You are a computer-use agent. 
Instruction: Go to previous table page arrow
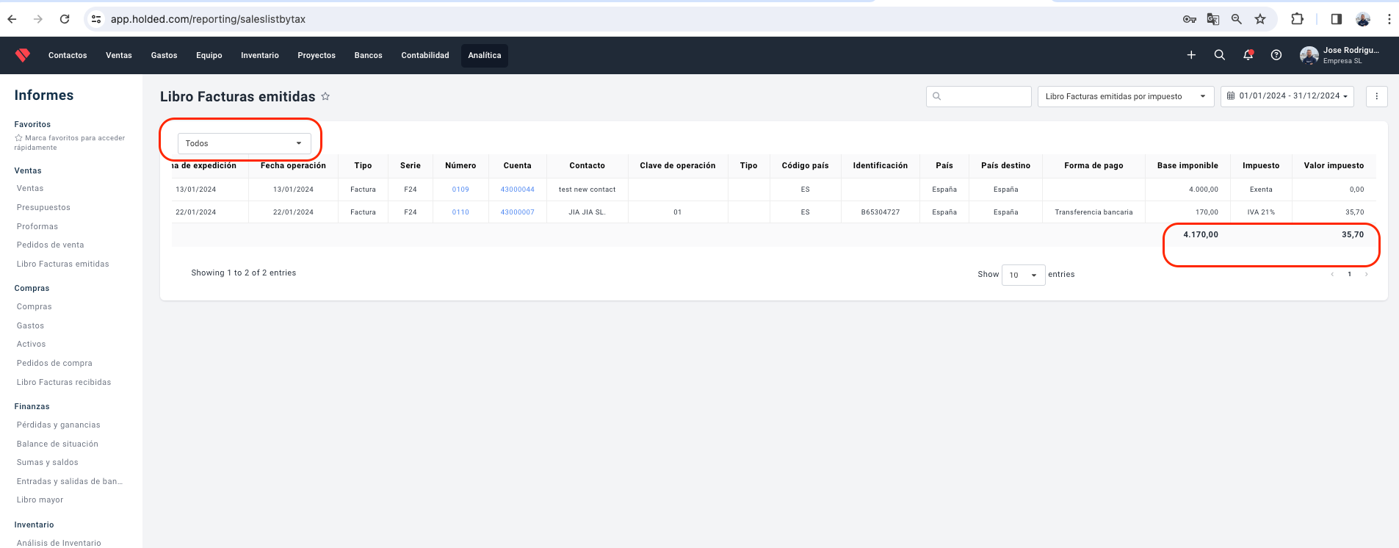[x=1332, y=274]
